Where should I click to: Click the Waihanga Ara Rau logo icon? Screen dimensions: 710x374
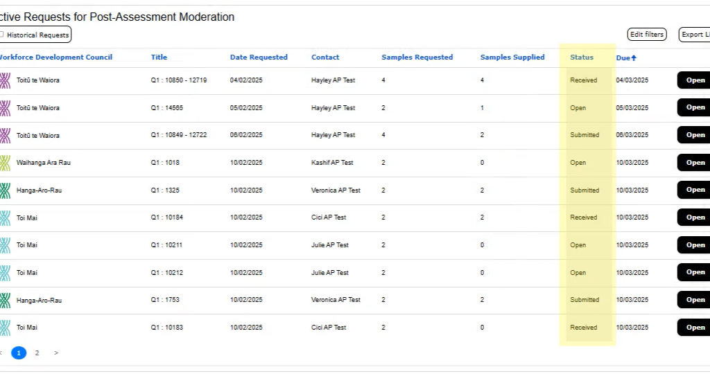click(5, 163)
